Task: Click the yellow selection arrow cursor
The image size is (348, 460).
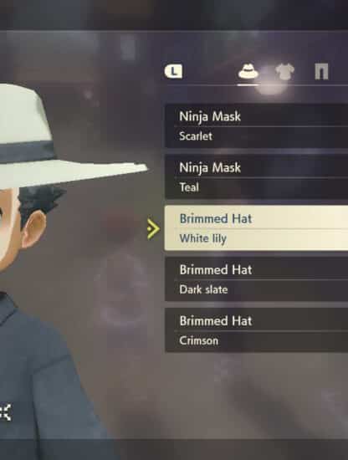Action: (x=153, y=229)
